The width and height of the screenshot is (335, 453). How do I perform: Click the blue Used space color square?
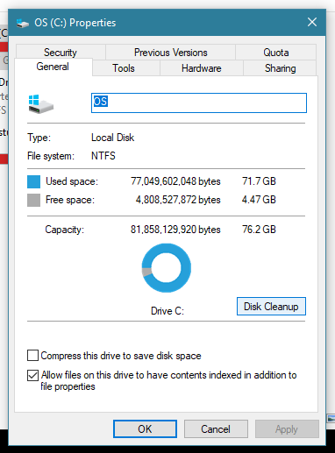tap(33, 181)
